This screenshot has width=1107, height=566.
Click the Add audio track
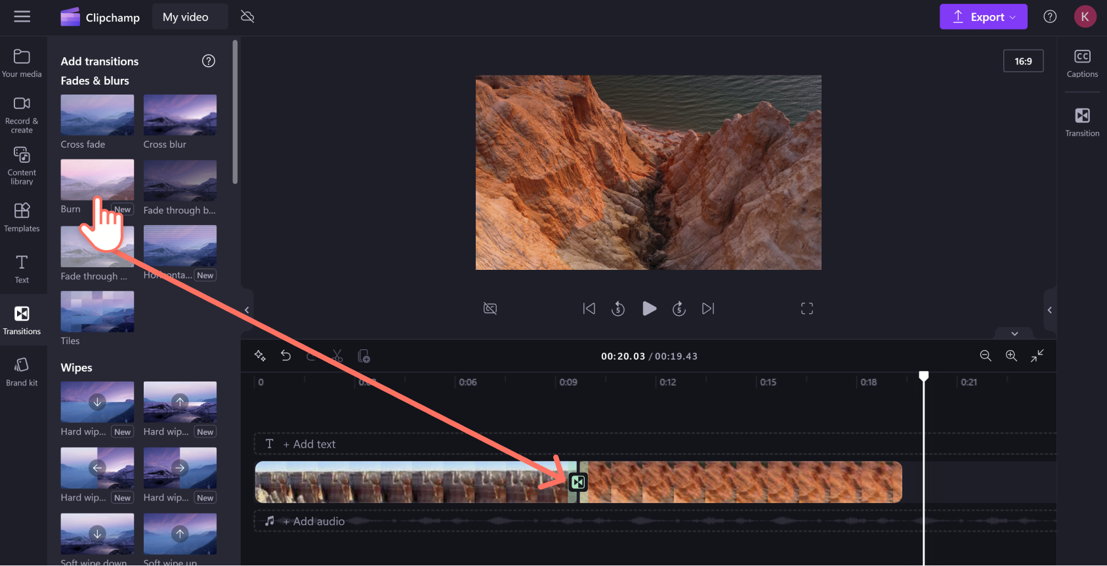coord(655,521)
